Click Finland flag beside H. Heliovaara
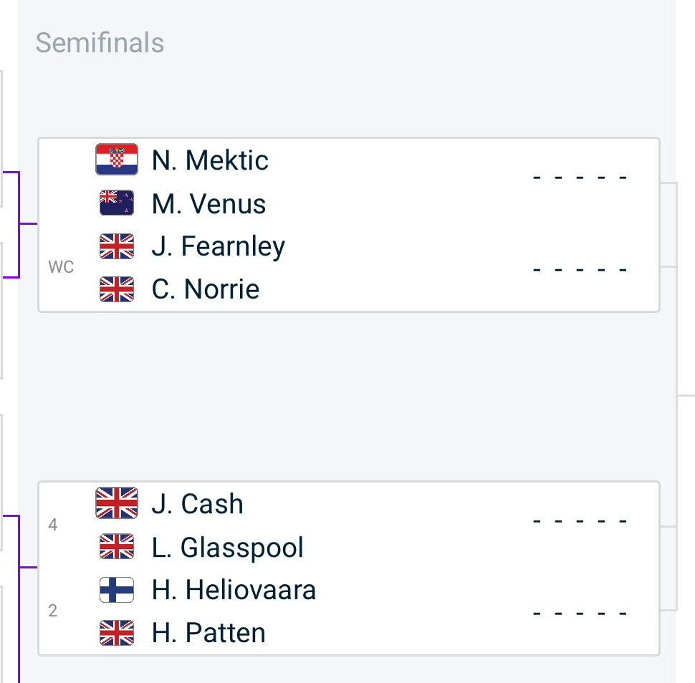This screenshot has height=683, width=695. [x=117, y=590]
